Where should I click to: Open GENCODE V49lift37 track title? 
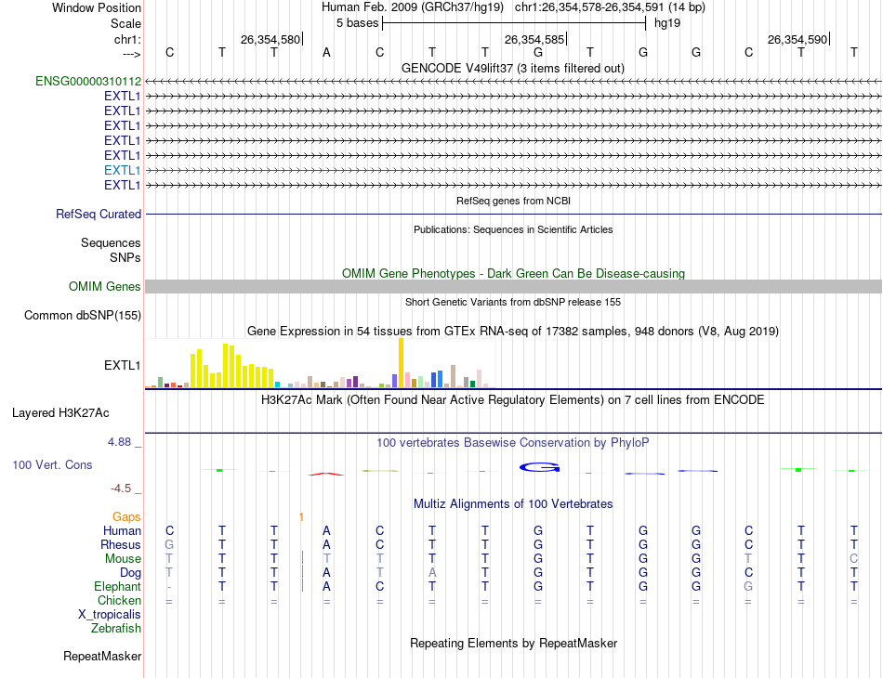point(513,68)
